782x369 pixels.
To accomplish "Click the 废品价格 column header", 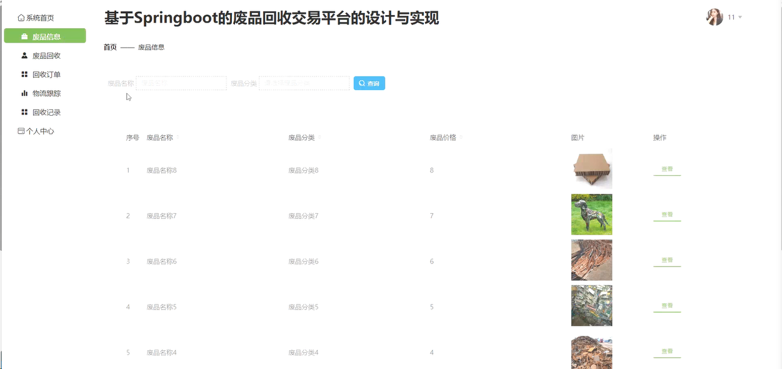I will (443, 138).
